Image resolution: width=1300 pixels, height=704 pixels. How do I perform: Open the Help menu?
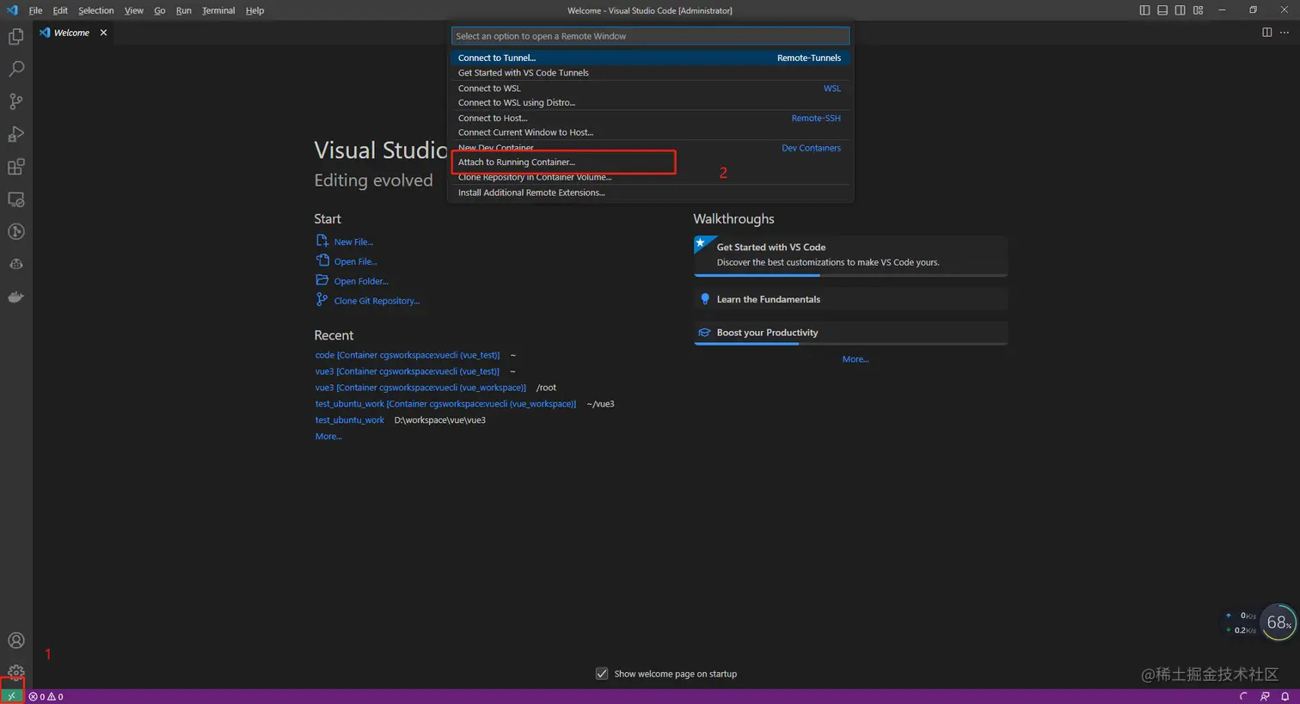255,10
